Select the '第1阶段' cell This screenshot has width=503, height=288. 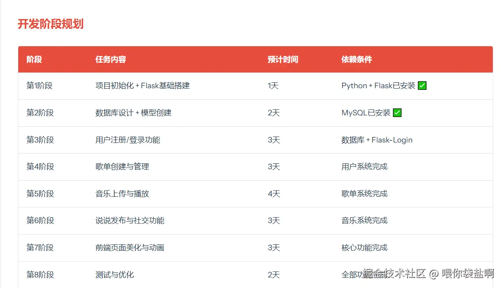click(39, 86)
